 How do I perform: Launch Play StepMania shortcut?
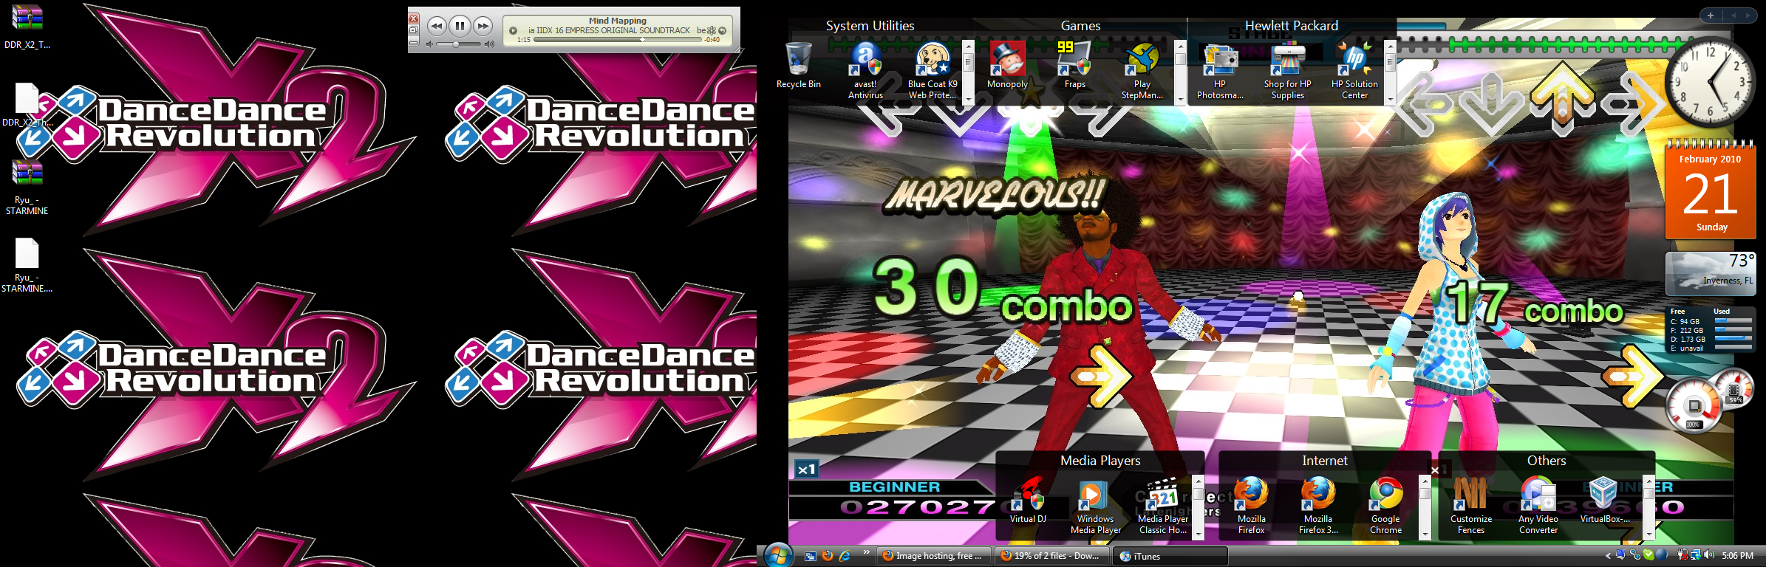(x=1142, y=70)
